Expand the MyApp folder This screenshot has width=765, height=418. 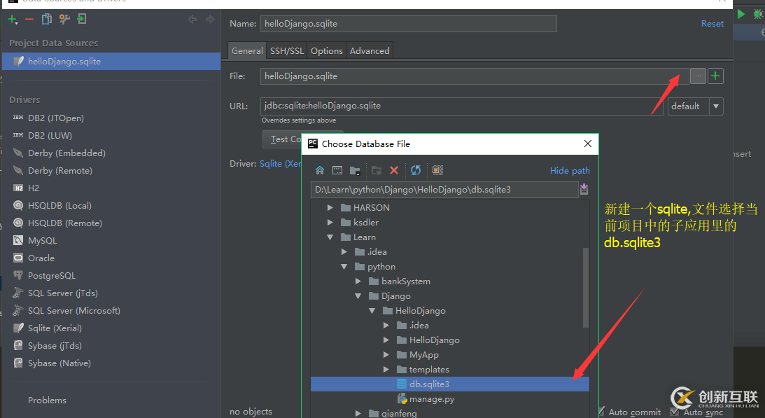pos(386,354)
